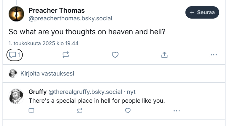Click Gruffy's display name
This screenshot has height=126, width=227.
point(37,92)
